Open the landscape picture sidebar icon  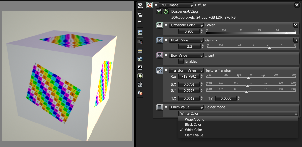(140, 32)
